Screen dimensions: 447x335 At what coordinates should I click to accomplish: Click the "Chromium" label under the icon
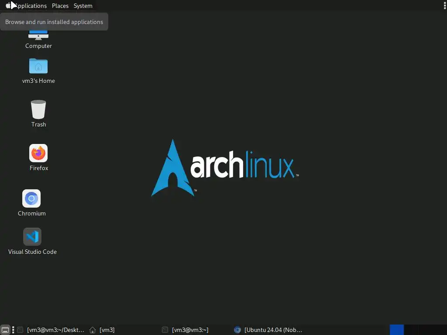31,213
